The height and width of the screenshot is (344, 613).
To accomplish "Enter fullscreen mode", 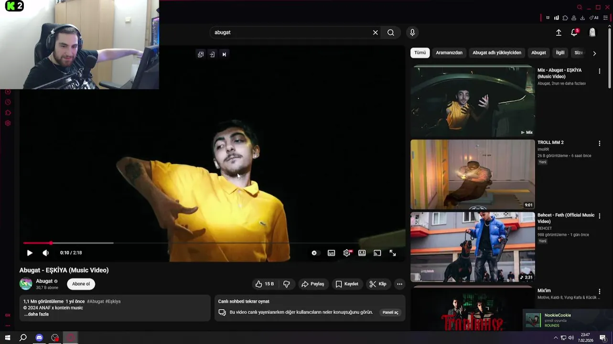I will [x=393, y=253].
